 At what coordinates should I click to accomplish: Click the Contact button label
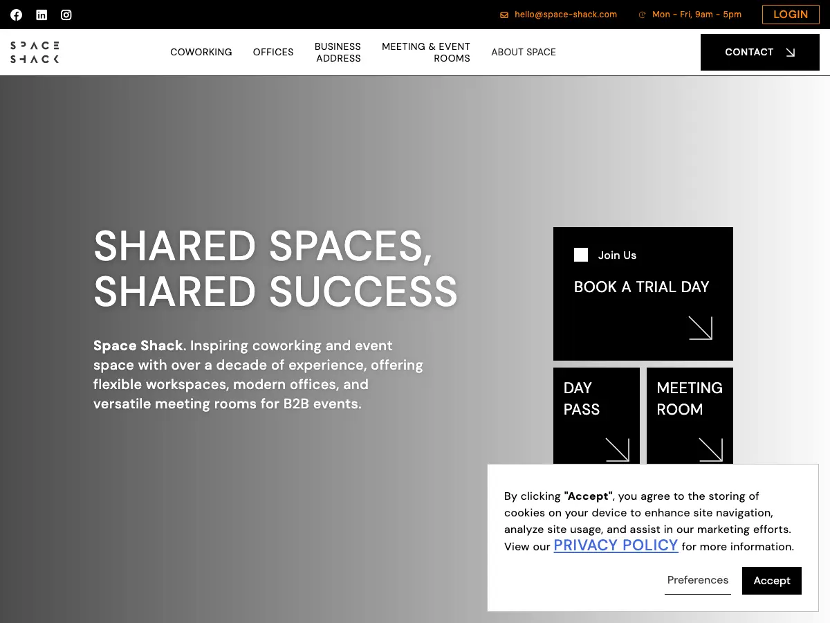coord(749,52)
